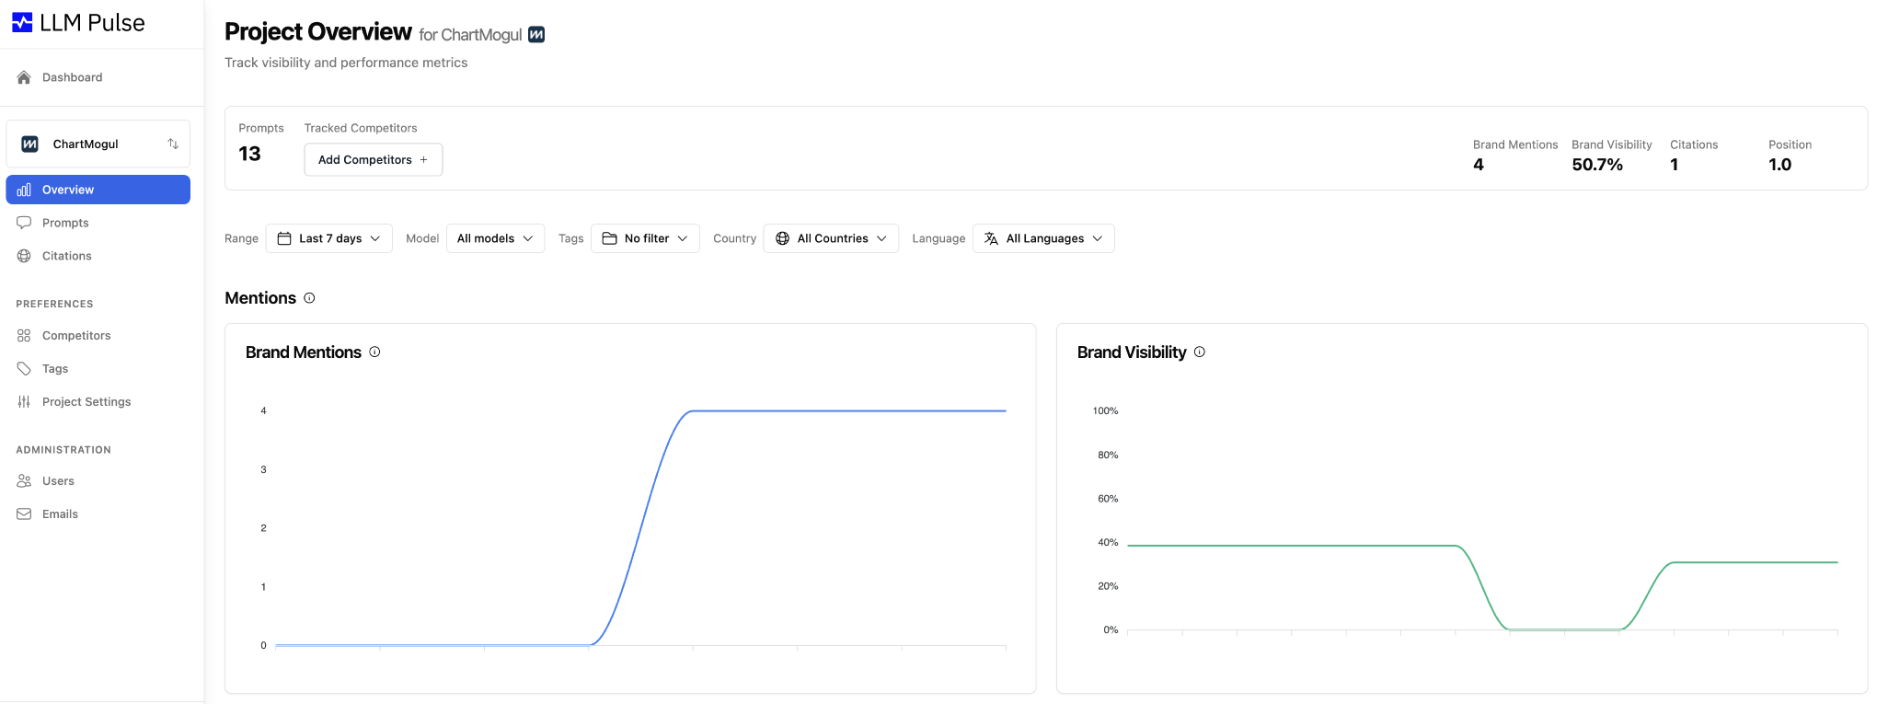Click the LLM Pulse brand name
This screenshot has height=704, width=1888.
pos(92,23)
